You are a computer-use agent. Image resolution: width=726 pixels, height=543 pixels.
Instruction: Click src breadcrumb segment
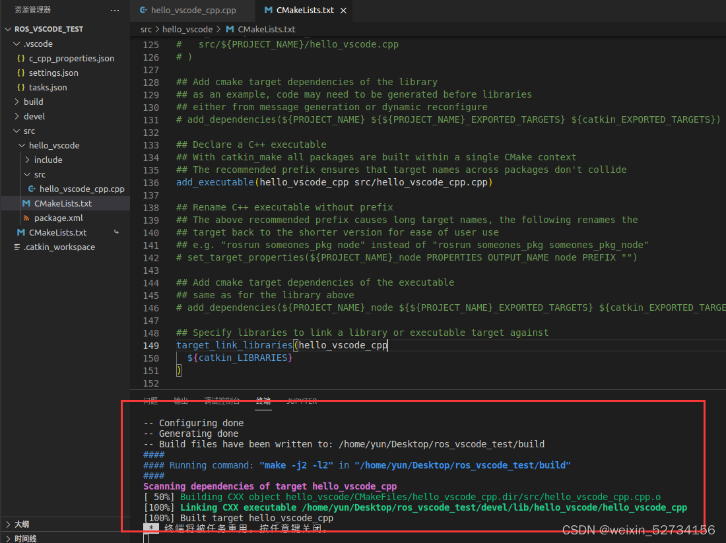pyautogui.click(x=146, y=29)
